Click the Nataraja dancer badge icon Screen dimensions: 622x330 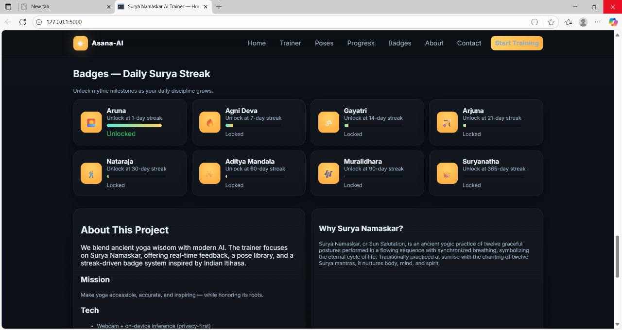[x=91, y=173]
